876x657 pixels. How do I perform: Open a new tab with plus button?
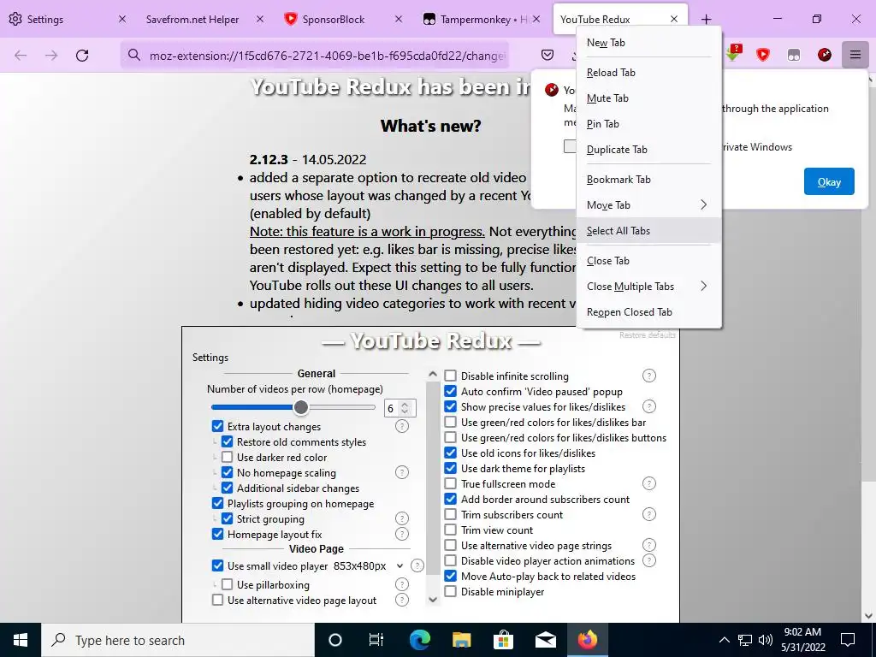706,19
